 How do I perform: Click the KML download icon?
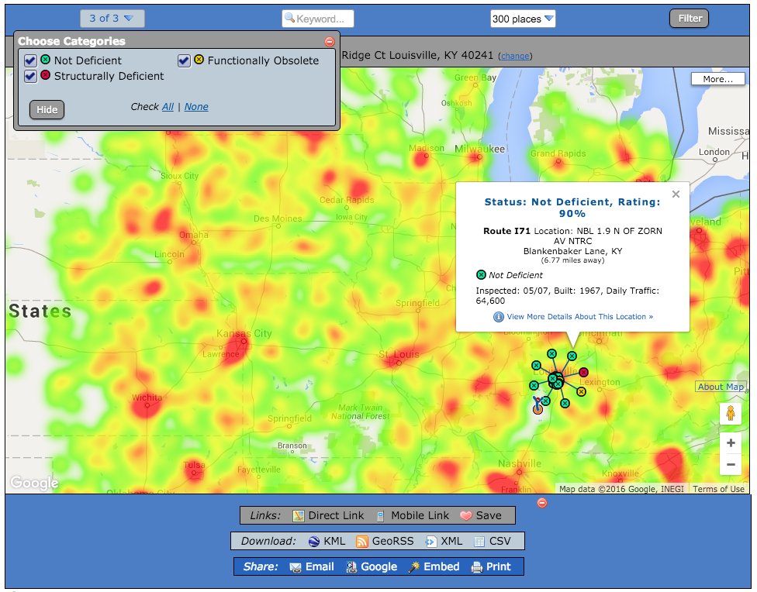point(314,542)
